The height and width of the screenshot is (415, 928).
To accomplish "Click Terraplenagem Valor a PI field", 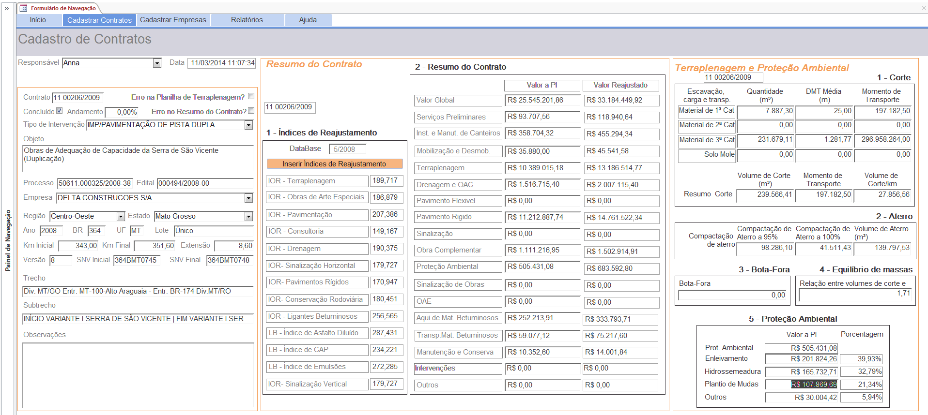I will pyautogui.click(x=542, y=168).
